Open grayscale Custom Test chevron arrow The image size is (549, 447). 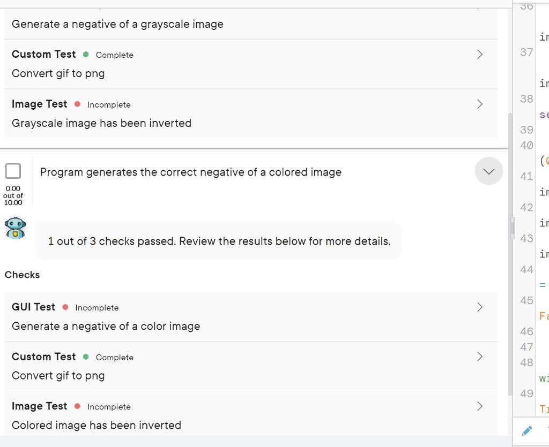click(480, 55)
